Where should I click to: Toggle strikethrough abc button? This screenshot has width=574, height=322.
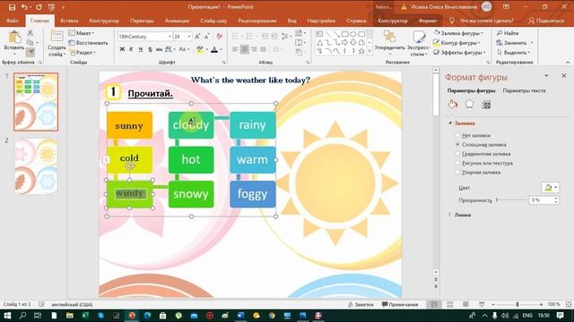tap(159, 49)
